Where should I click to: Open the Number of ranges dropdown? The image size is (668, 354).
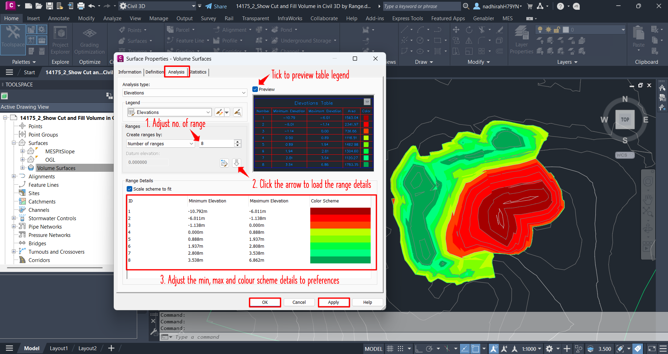[160, 144]
